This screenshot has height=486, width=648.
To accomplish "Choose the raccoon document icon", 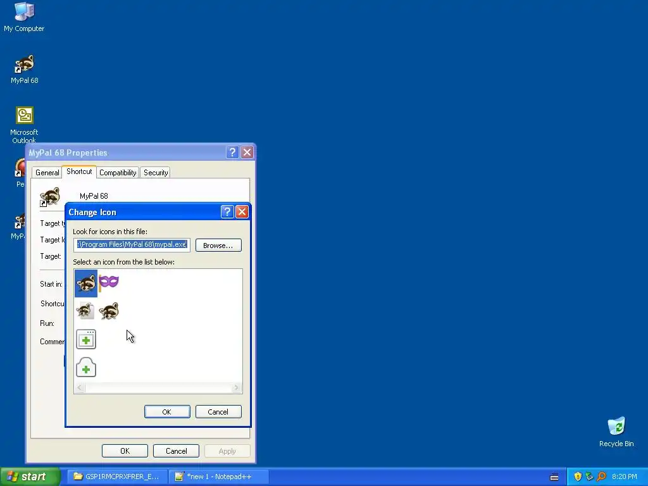I will [85, 311].
